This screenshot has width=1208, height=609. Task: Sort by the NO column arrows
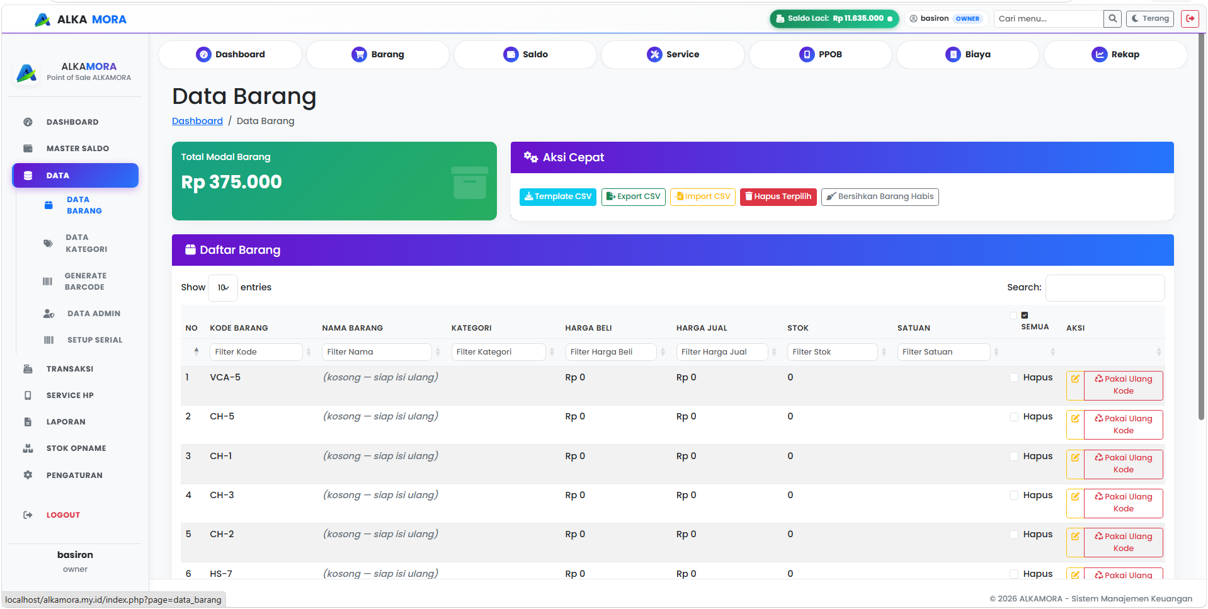point(197,351)
